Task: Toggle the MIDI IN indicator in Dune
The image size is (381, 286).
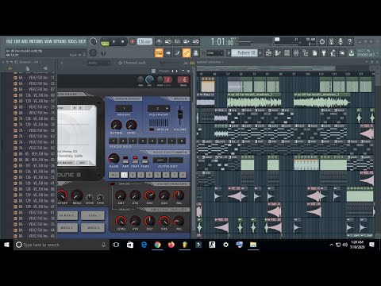Action: pyautogui.click(x=152, y=129)
